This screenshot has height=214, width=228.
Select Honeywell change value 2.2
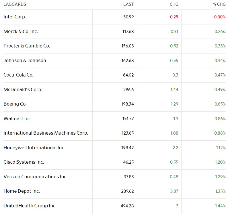[175, 148]
